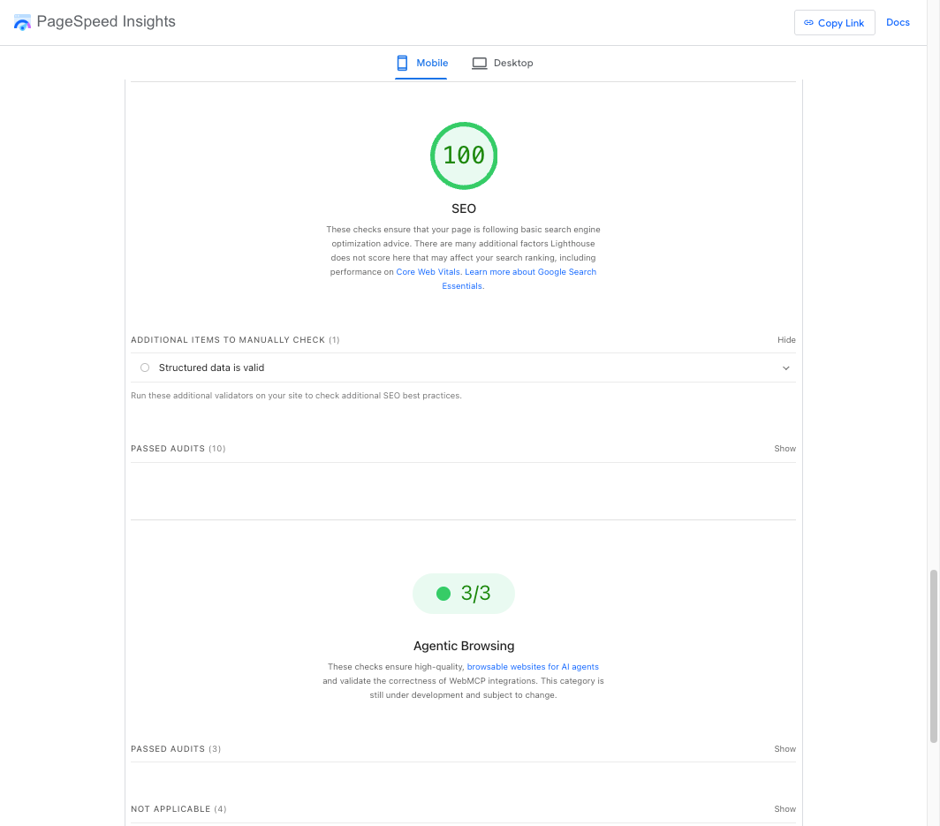Click the Copy Link button
The width and height of the screenshot is (940, 826).
[834, 23]
